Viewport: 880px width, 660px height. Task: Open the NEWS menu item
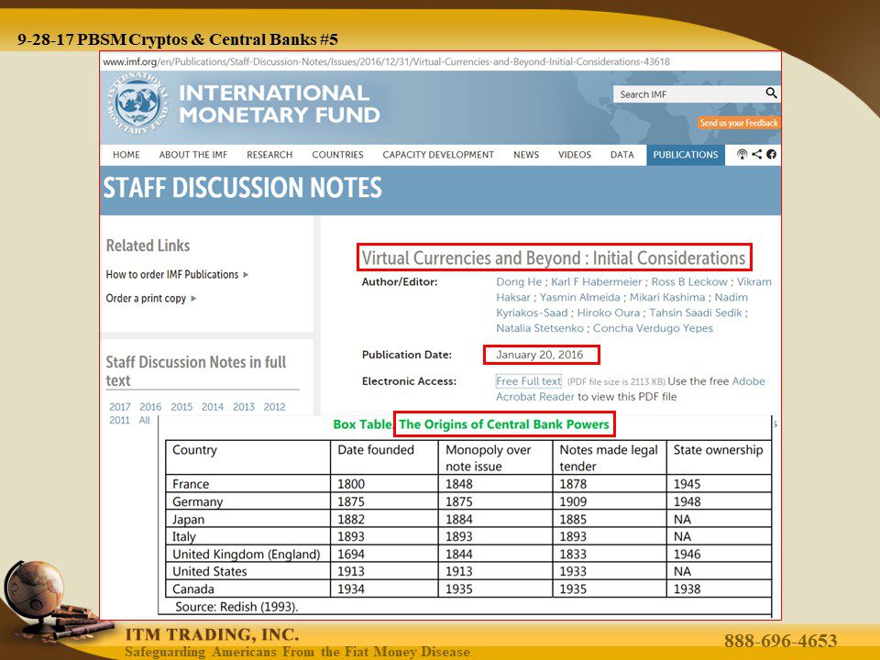pos(526,155)
